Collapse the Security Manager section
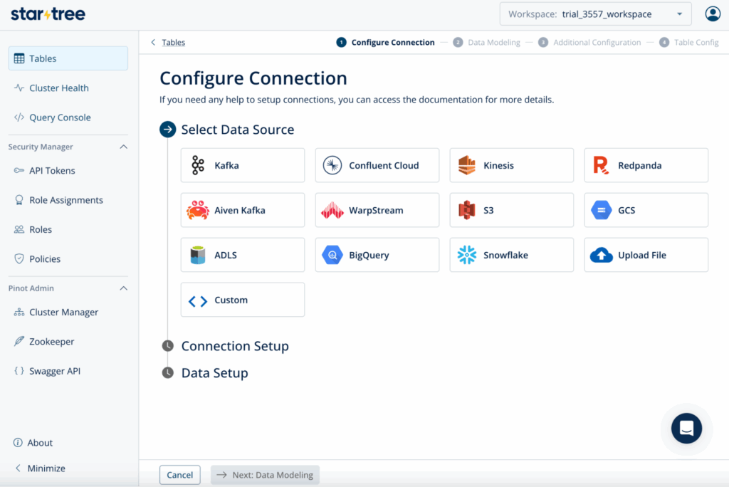This screenshot has height=487, width=729. pyautogui.click(x=124, y=147)
